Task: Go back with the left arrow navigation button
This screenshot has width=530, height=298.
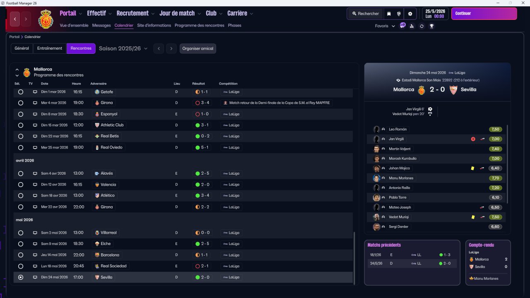Action: [x=15, y=19]
